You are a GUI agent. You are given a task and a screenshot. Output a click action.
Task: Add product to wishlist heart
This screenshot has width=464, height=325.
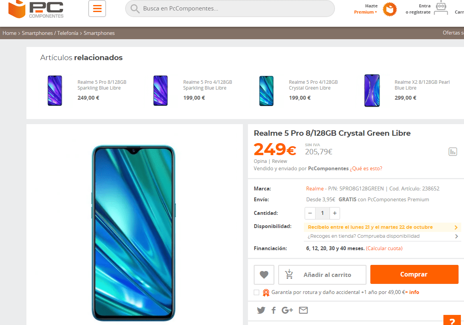264,275
